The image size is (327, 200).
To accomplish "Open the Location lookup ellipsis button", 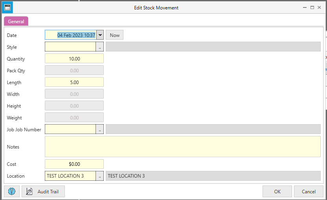I will 100,176.
